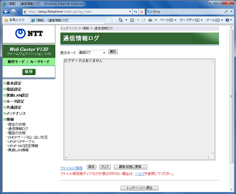Open the help question mark icon
Viewport: 236px width, 194px height.
[x=227, y=20]
